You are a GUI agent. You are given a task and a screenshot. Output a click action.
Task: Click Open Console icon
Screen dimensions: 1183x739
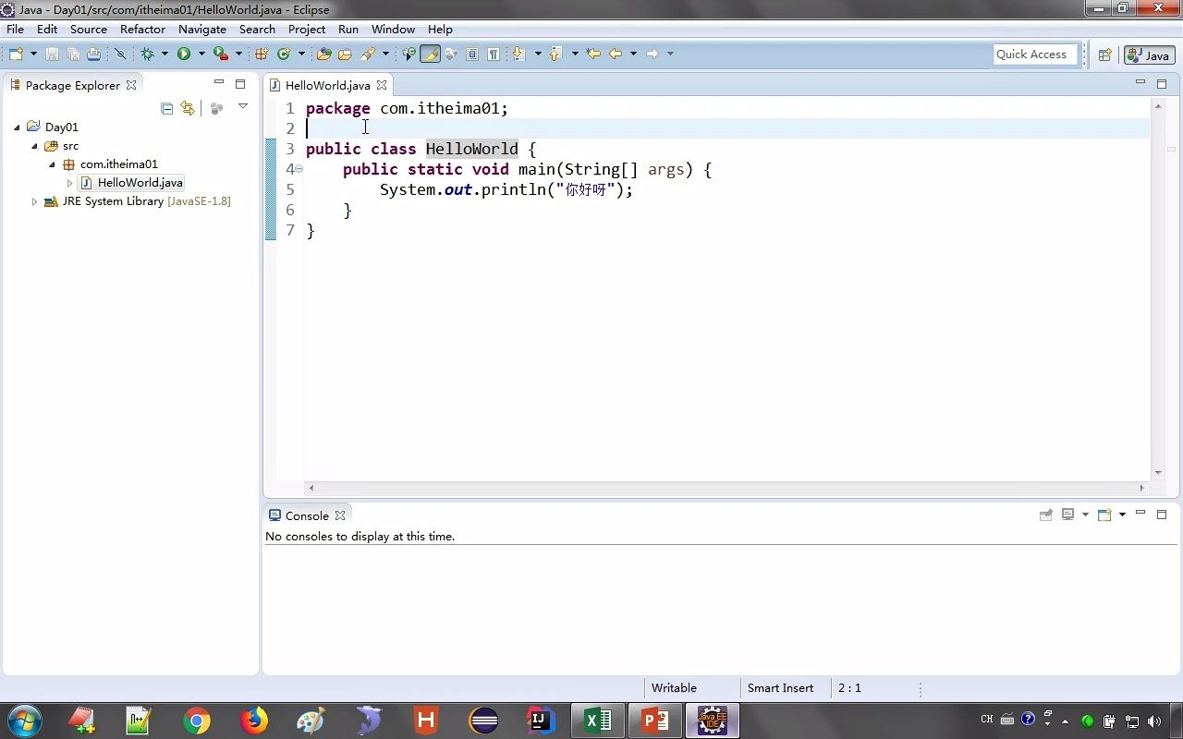pyautogui.click(x=1104, y=515)
